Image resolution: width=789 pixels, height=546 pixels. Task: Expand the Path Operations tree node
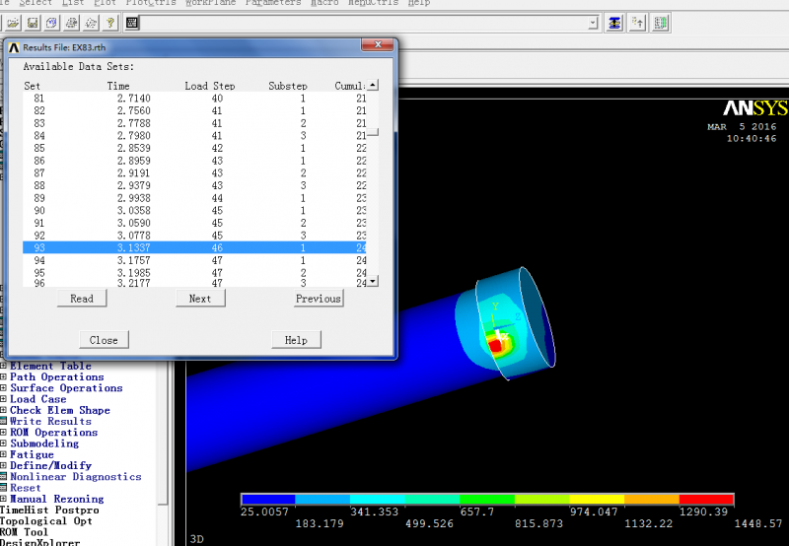pos(4,377)
